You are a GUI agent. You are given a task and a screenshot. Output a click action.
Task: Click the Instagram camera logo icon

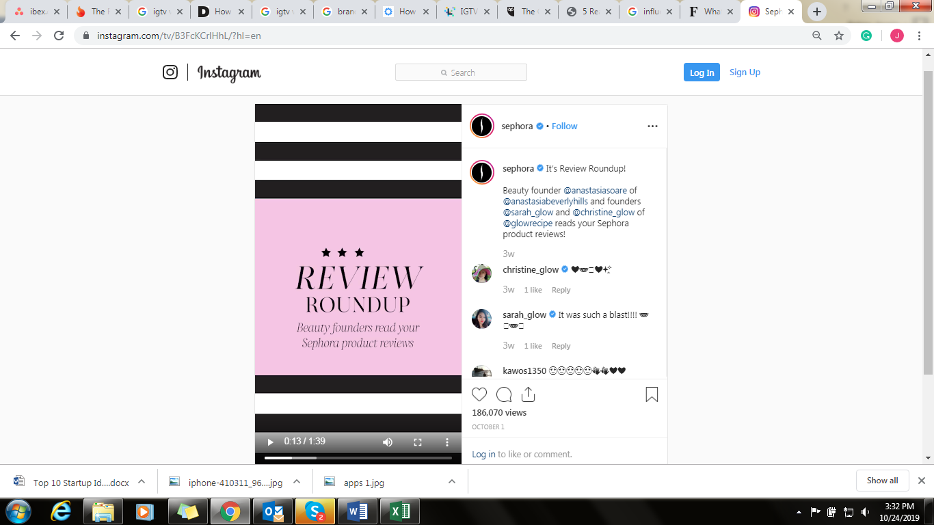pos(170,72)
